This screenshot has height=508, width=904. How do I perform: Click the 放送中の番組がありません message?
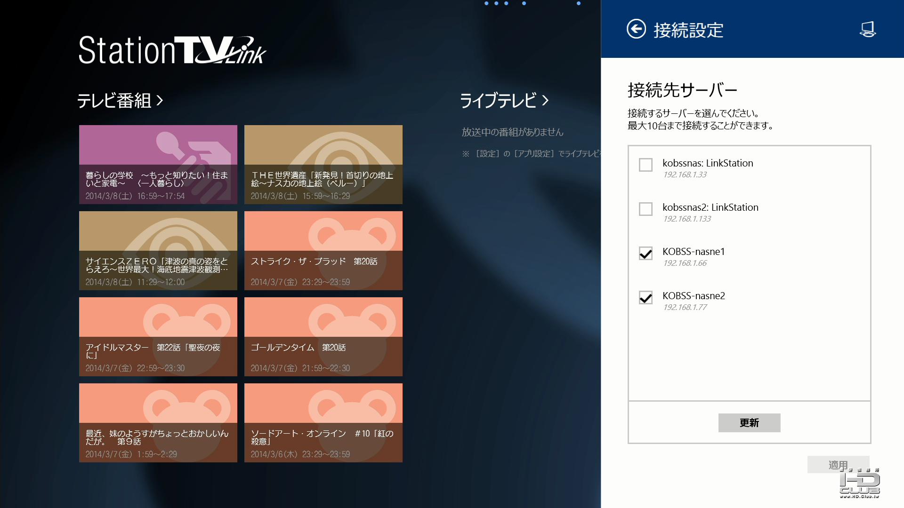512,132
